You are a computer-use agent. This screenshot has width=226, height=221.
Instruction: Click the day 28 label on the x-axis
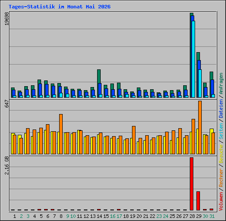click(192, 216)
